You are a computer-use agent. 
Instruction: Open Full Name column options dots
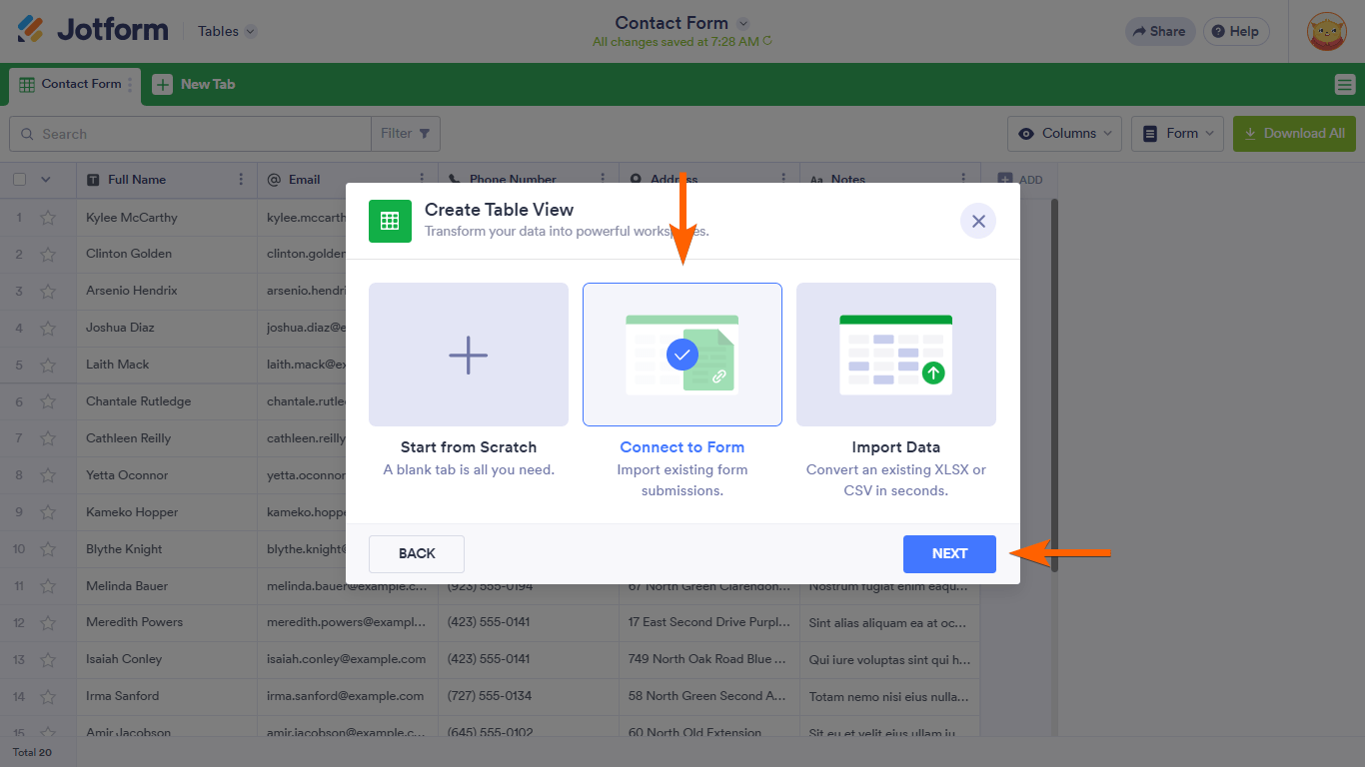click(241, 180)
